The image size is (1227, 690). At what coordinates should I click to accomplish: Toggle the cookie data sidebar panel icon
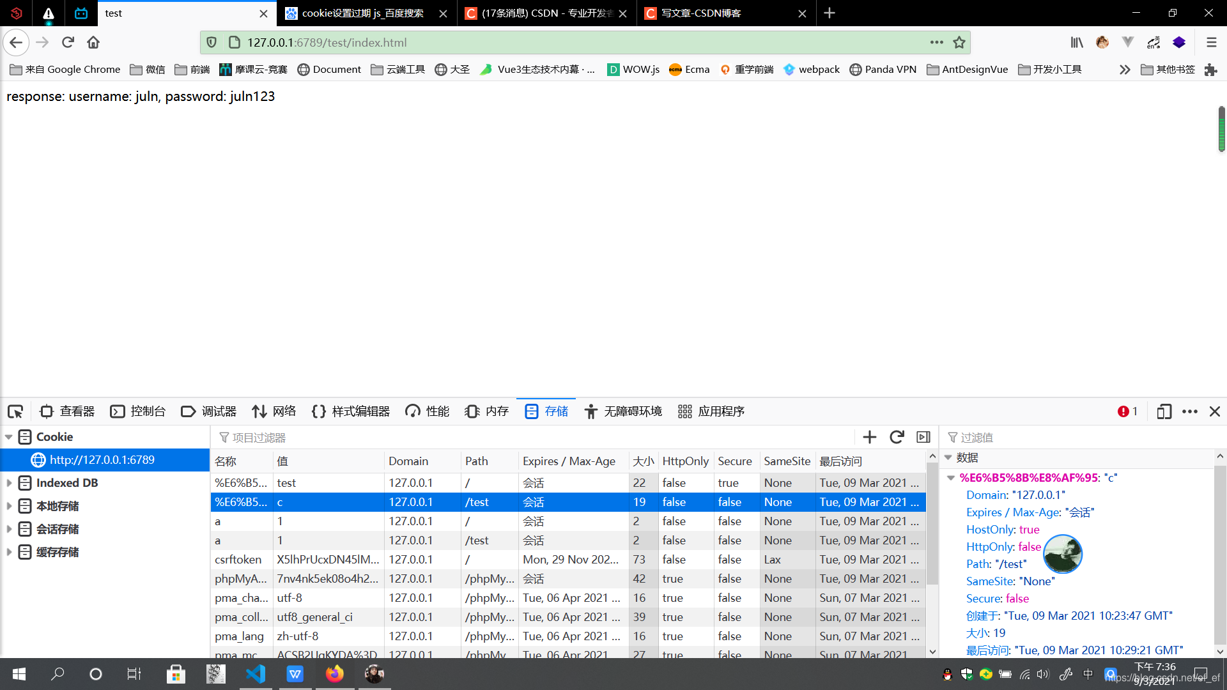tap(923, 437)
